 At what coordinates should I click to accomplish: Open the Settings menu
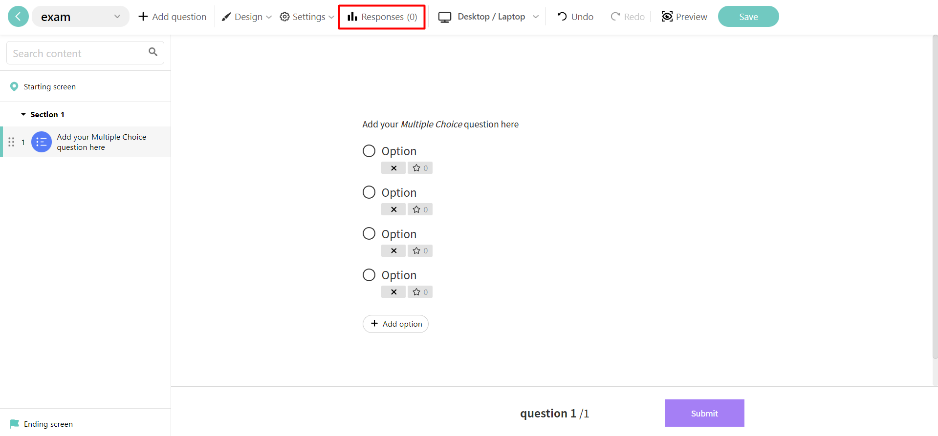[x=306, y=16]
